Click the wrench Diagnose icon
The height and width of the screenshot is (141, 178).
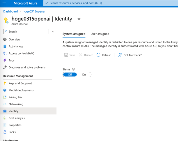[5, 67]
